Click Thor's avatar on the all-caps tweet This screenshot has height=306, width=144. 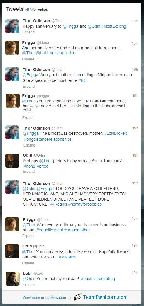pos(12,187)
